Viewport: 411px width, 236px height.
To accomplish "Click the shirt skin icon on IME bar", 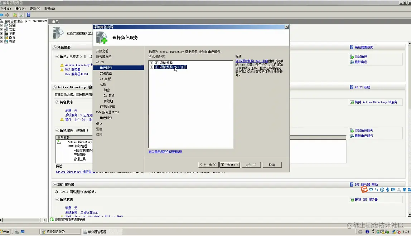I will (x=405, y=190).
